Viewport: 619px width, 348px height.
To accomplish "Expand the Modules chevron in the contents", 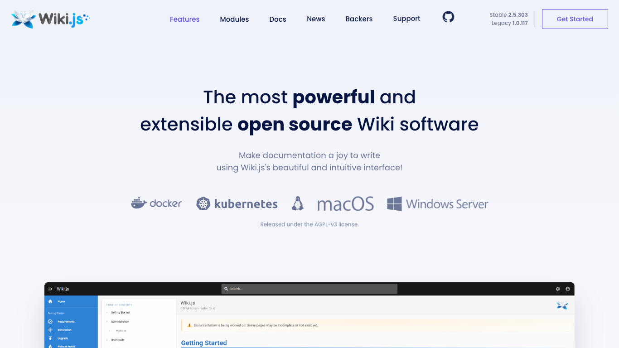I will click(109, 331).
